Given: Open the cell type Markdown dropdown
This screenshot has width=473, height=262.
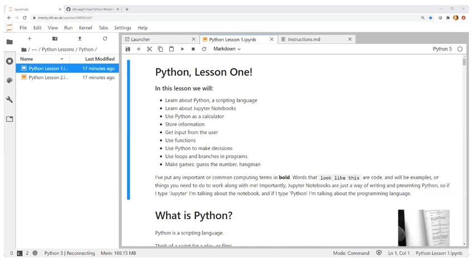Looking at the screenshot, I should (x=227, y=49).
